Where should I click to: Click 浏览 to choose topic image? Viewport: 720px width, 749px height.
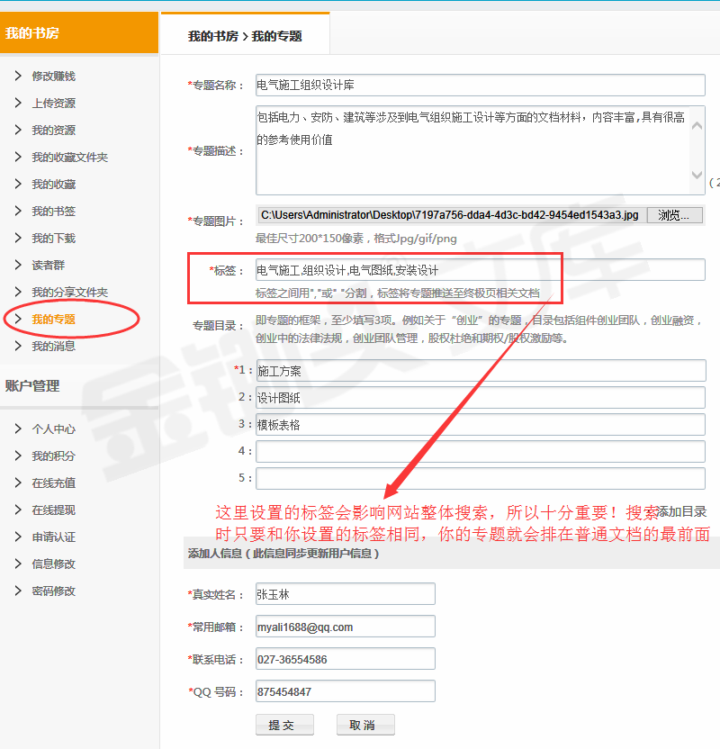(674, 215)
